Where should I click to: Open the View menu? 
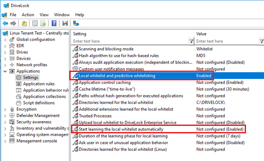44,15
